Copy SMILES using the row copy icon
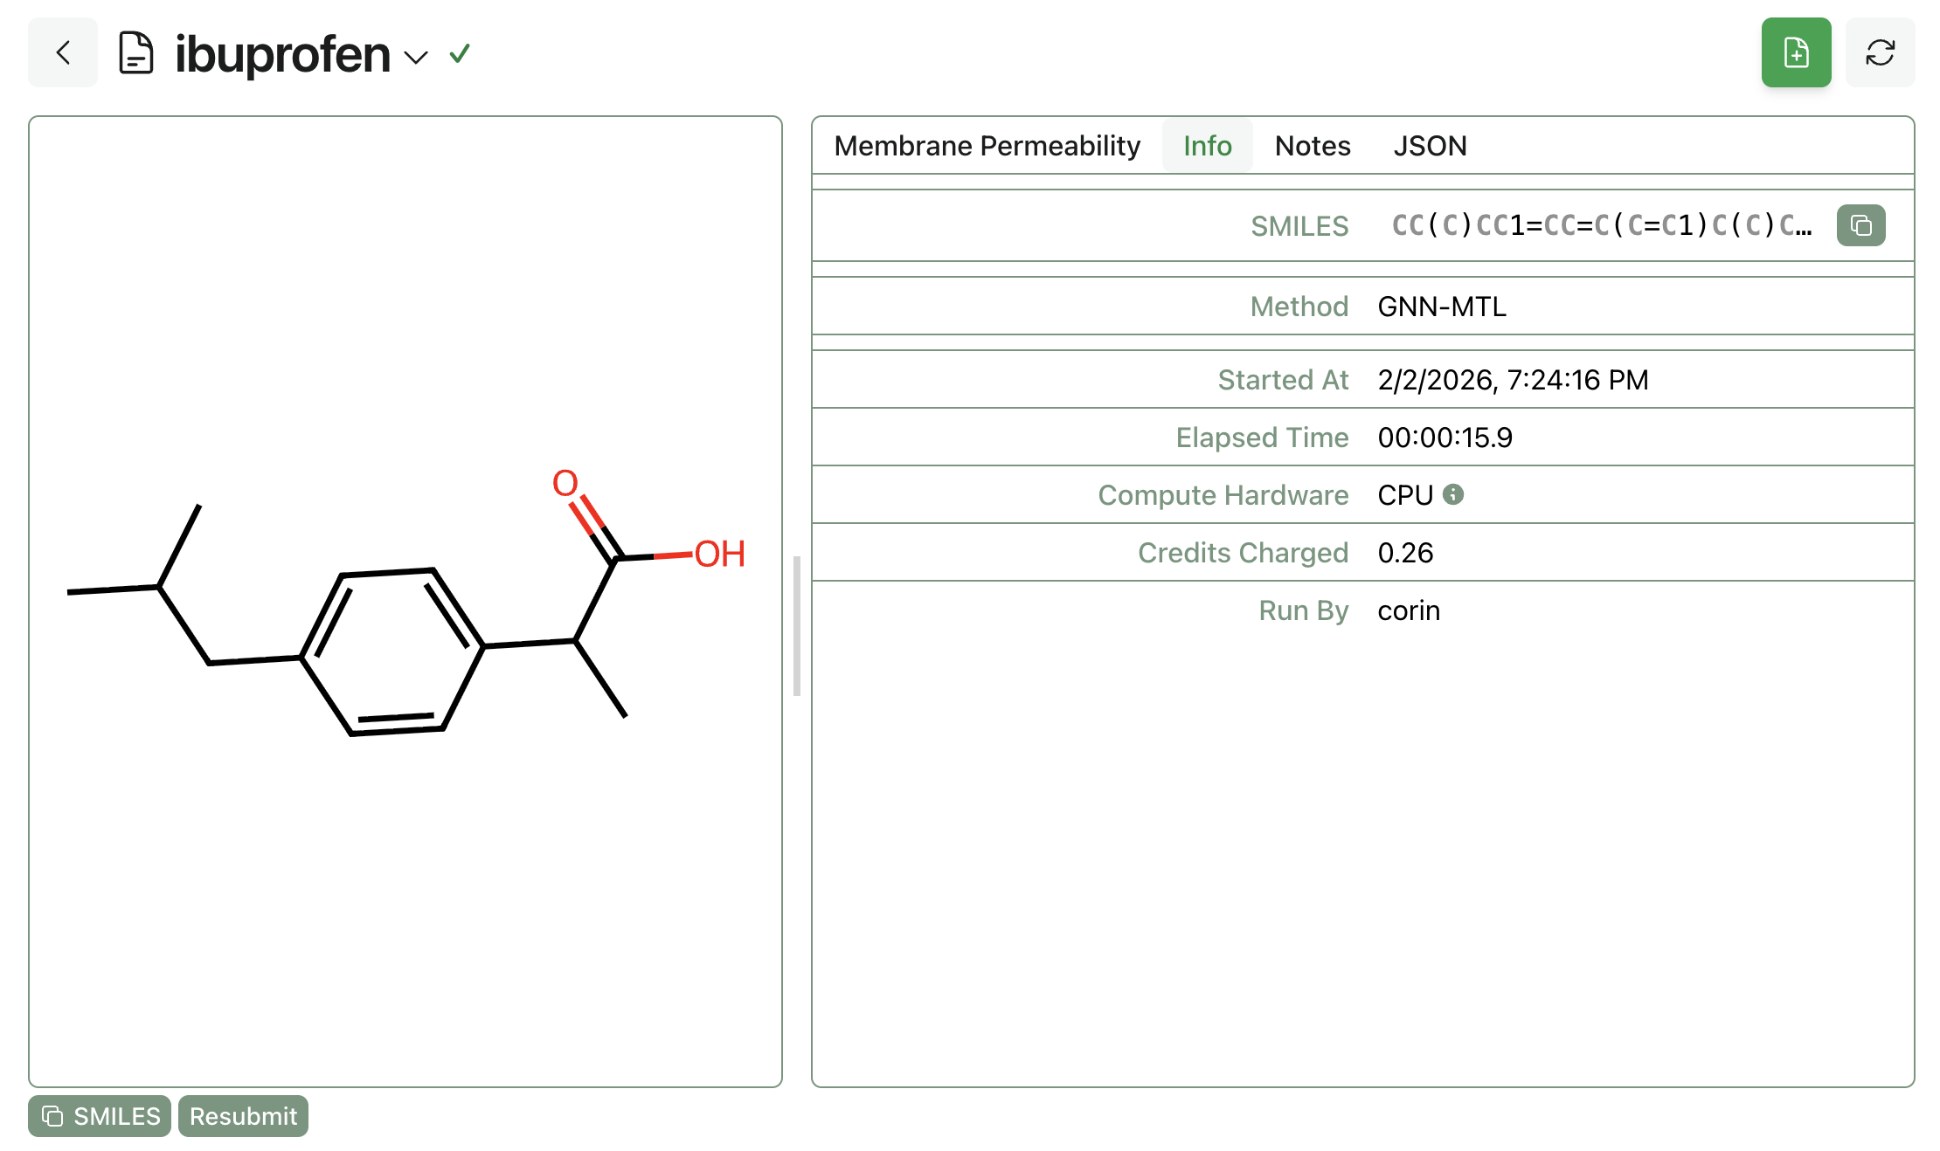Screen dimensions: 1940x1151 [1860, 226]
